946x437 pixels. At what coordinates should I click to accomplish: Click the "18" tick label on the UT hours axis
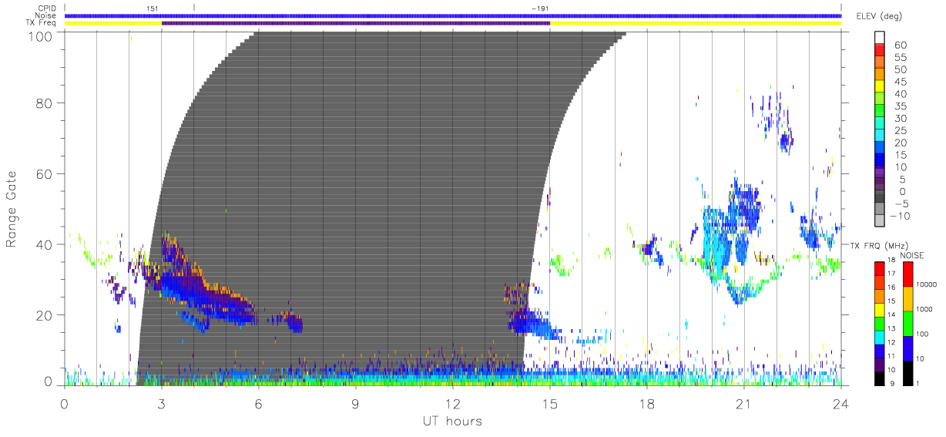(x=646, y=403)
